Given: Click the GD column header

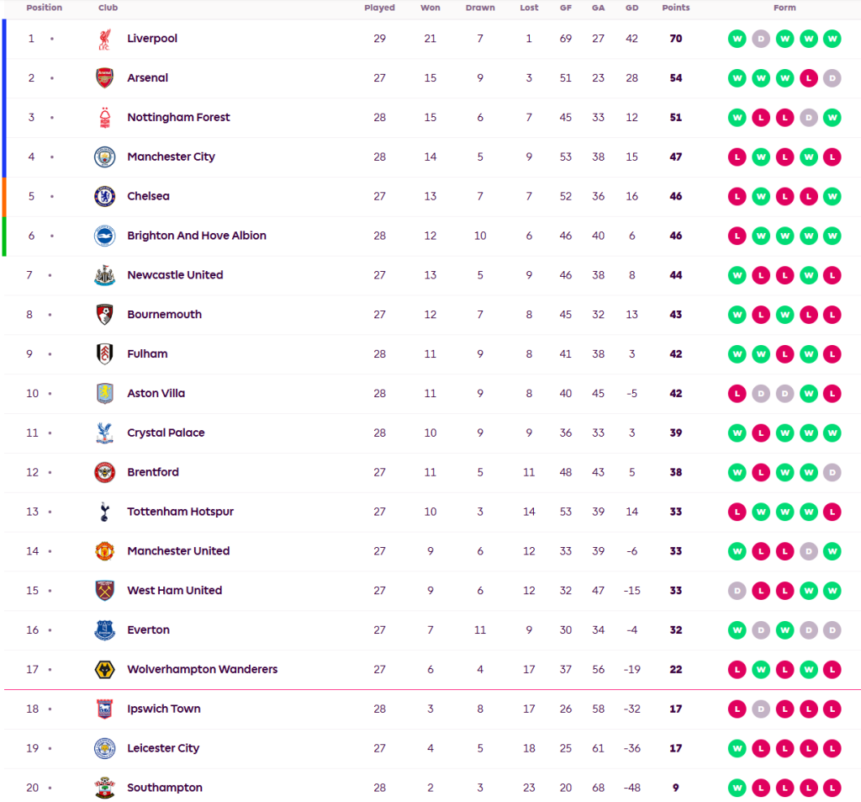Looking at the screenshot, I should point(631,8).
